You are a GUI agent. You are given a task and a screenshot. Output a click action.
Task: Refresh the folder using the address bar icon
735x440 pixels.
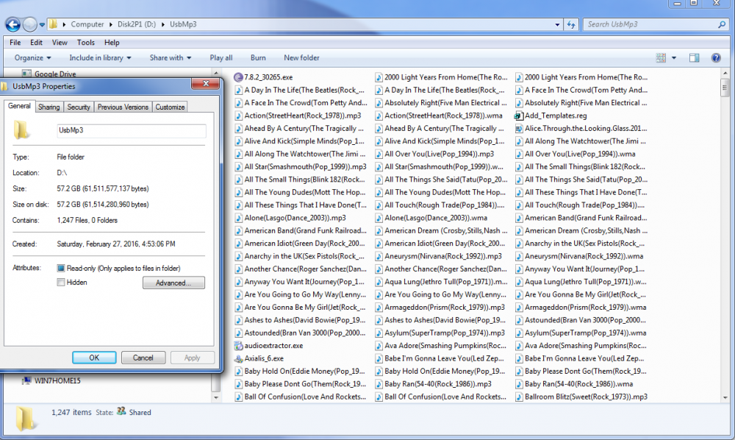tap(571, 24)
